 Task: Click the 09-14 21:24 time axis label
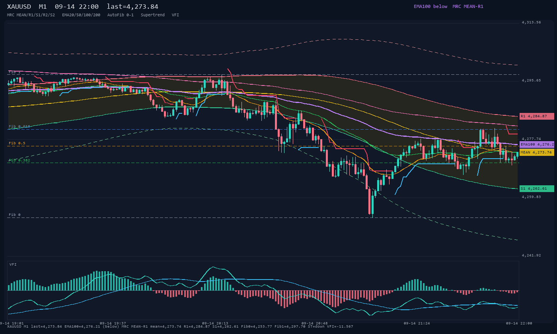coord(417,323)
